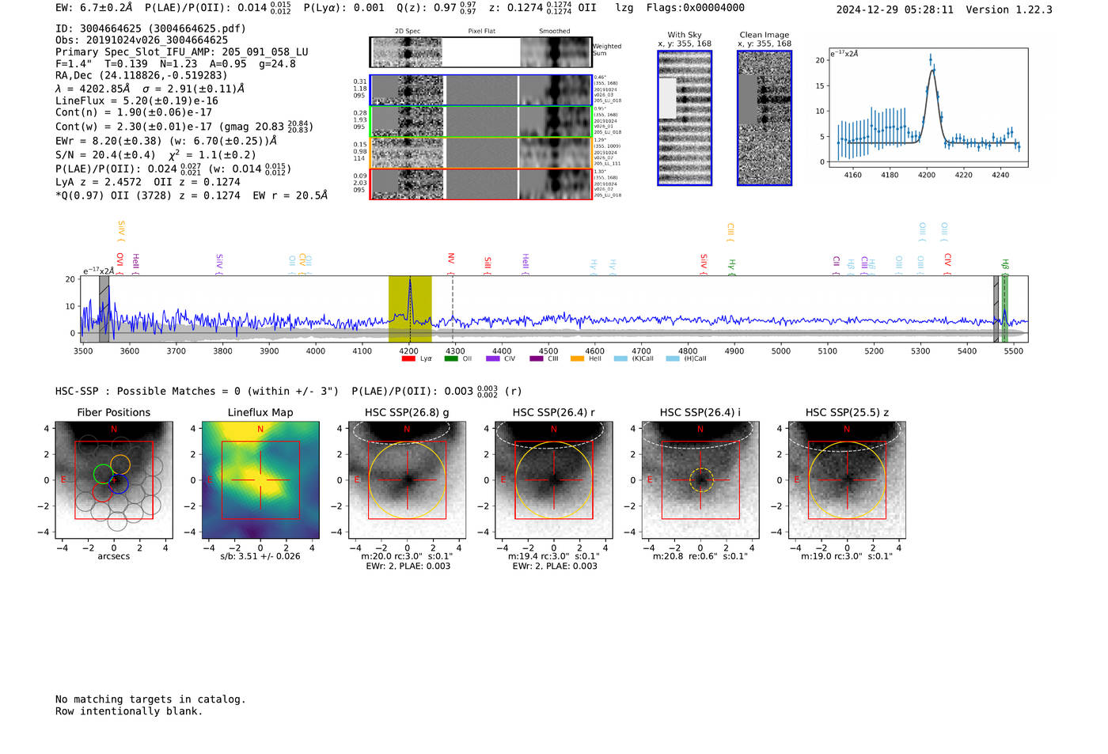Click the dashed yellow aperture in i-band image
The height and width of the screenshot is (754, 1108).
pos(700,480)
